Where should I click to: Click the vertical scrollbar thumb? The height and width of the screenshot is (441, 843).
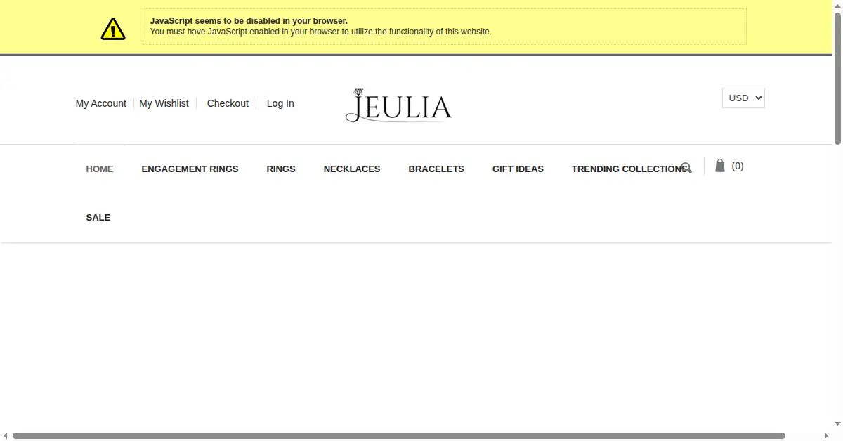tap(837, 79)
